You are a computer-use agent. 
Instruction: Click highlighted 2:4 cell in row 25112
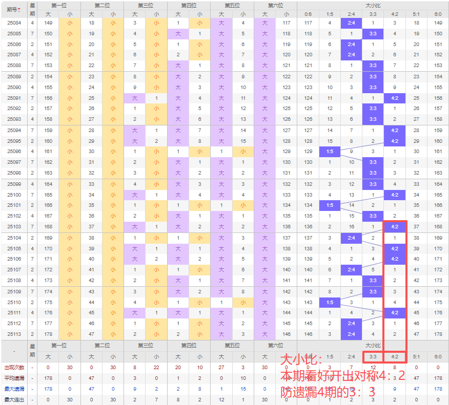[351, 324]
